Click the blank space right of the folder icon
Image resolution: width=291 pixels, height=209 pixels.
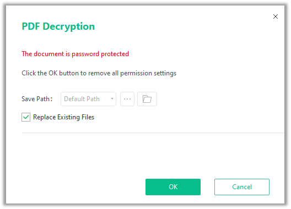point(219,99)
